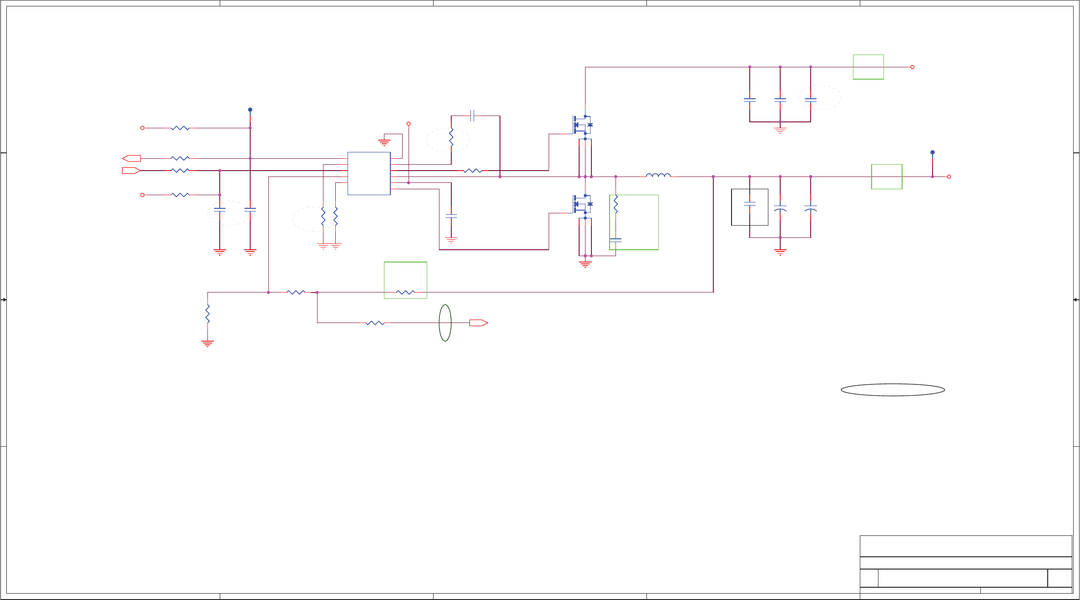Select the lower MOSFET transistor symbol
The image size is (1080, 600).
point(582,204)
